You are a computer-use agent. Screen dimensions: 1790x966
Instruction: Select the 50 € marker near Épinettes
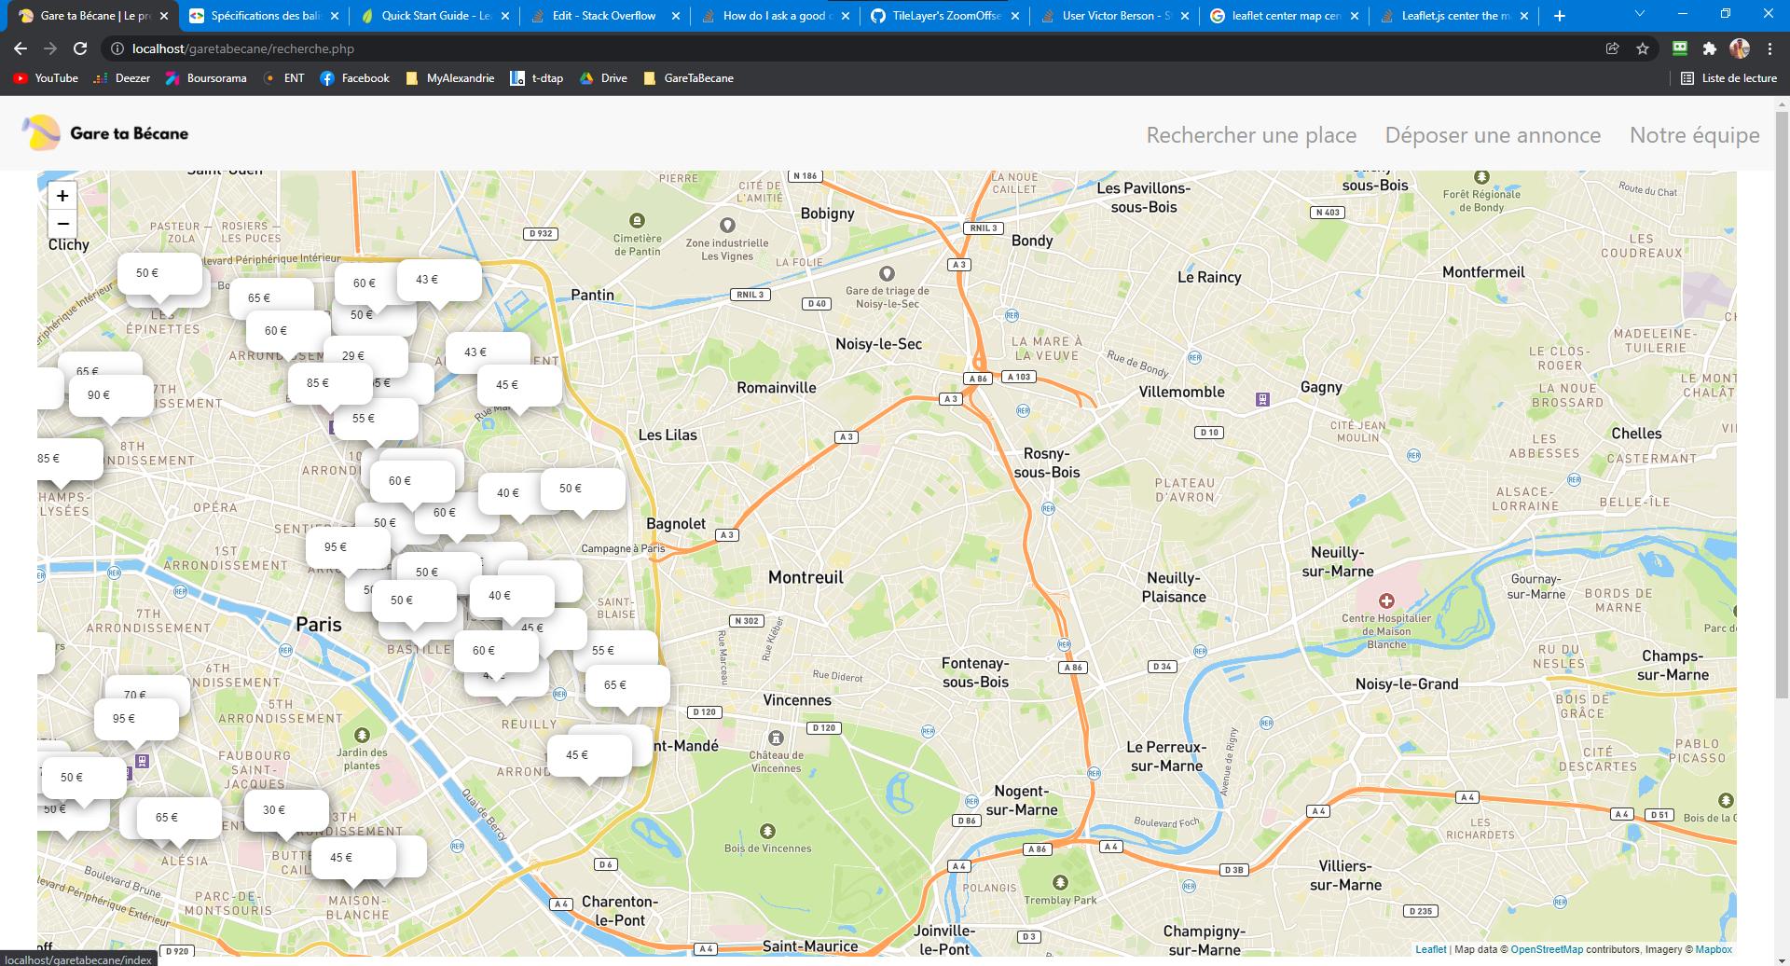159,273
